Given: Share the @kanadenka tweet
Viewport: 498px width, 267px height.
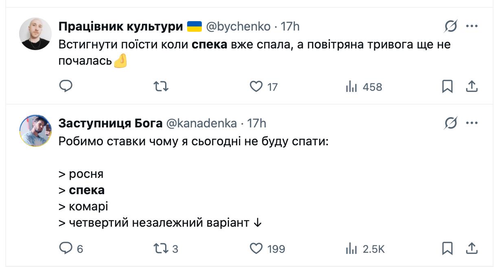Looking at the screenshot, I should point(471,248).
